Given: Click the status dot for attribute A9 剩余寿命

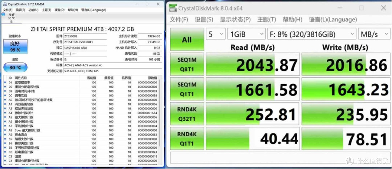Looking at the screenshot, I should (5, 135).
